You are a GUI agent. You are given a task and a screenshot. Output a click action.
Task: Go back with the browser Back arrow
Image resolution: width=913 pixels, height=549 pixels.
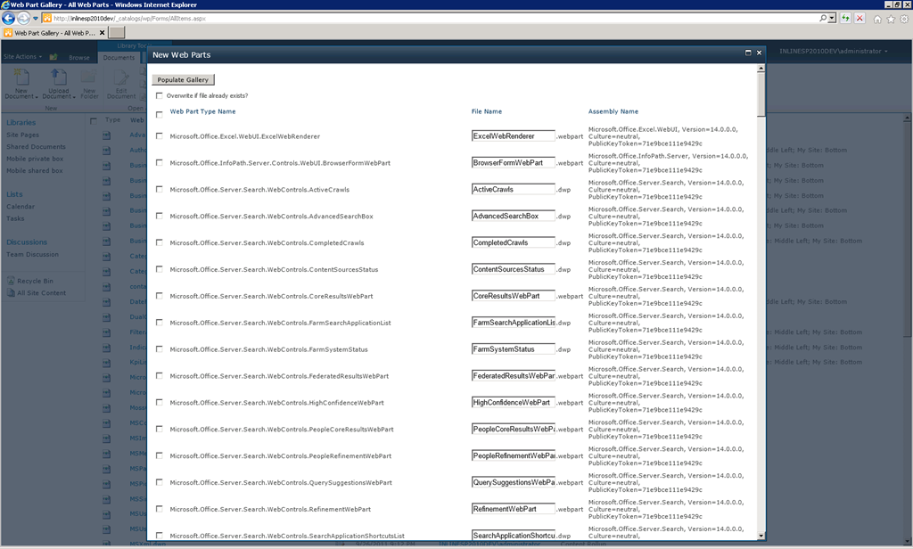click(8, 18)
